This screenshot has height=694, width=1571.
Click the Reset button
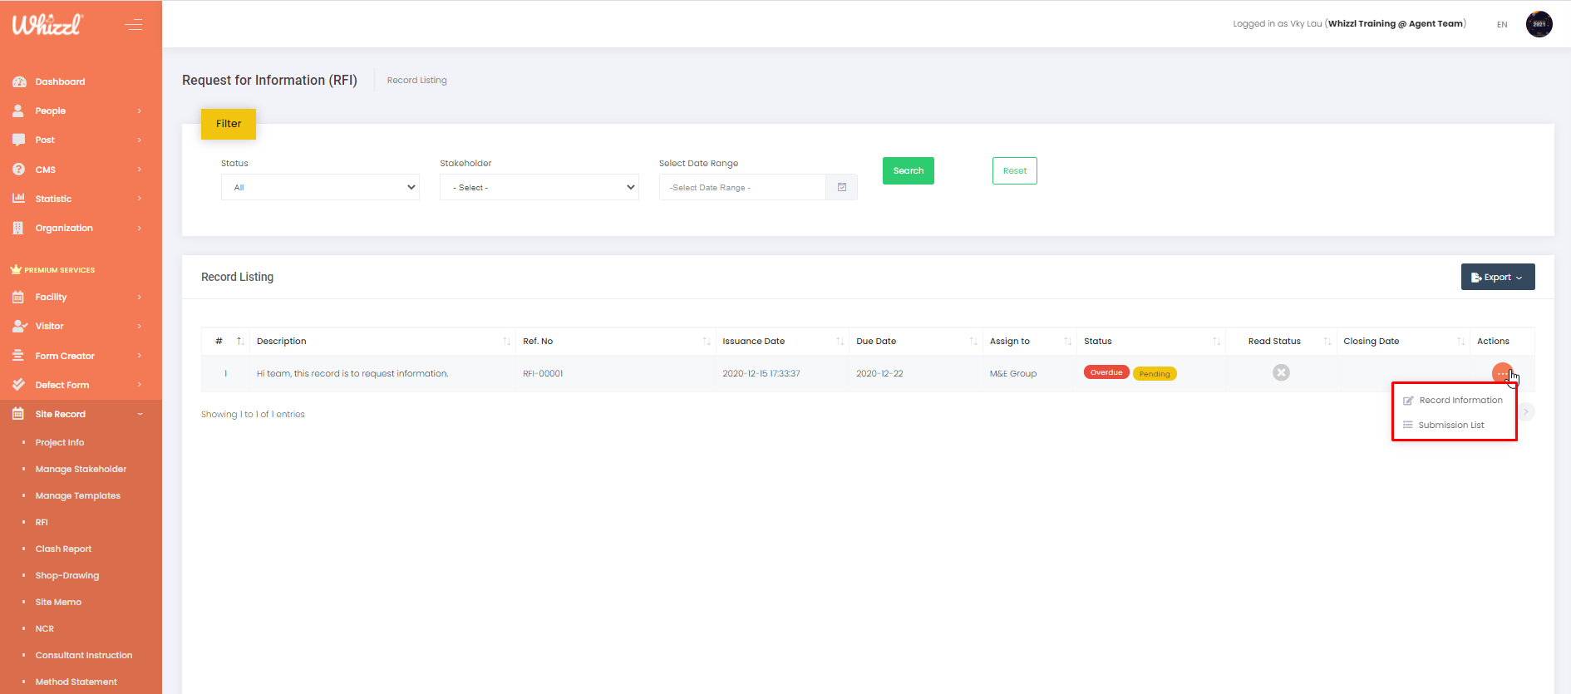tap(1014, 170)
